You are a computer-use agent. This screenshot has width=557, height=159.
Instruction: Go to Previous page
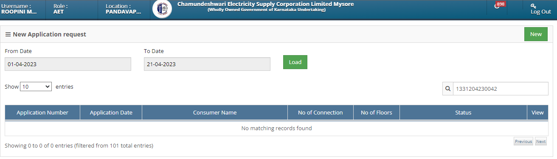[523, 142]
